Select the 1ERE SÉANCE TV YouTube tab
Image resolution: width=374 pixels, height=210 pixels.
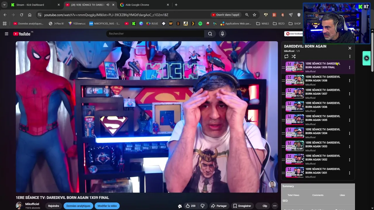(90, 5)
